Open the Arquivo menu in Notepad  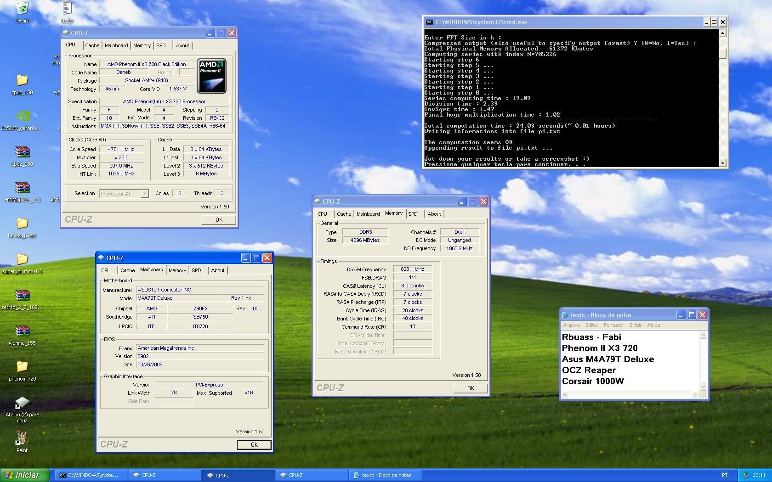click(x=572, y=325)
